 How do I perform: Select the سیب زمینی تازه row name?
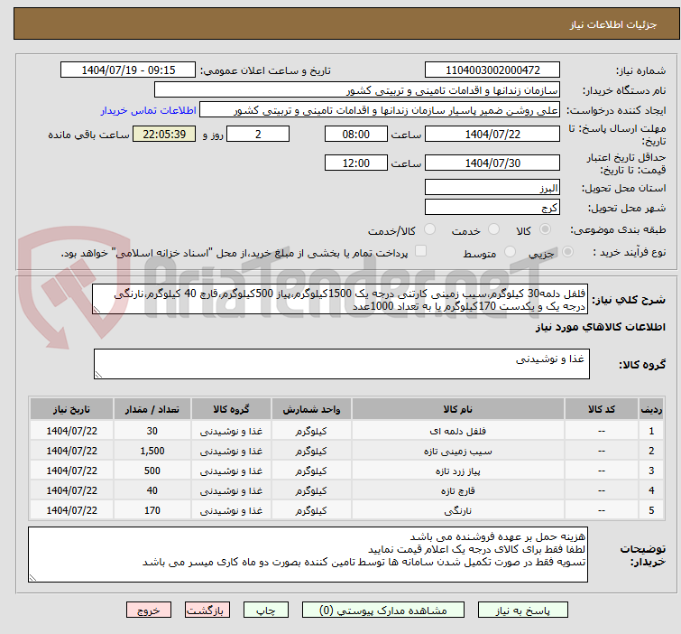click(458, 451)
